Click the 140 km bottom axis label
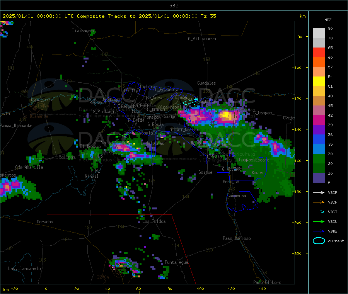 pos(262,289)
